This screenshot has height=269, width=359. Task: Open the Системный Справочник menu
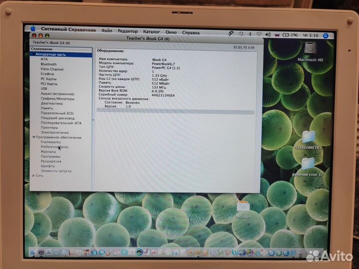68,29
